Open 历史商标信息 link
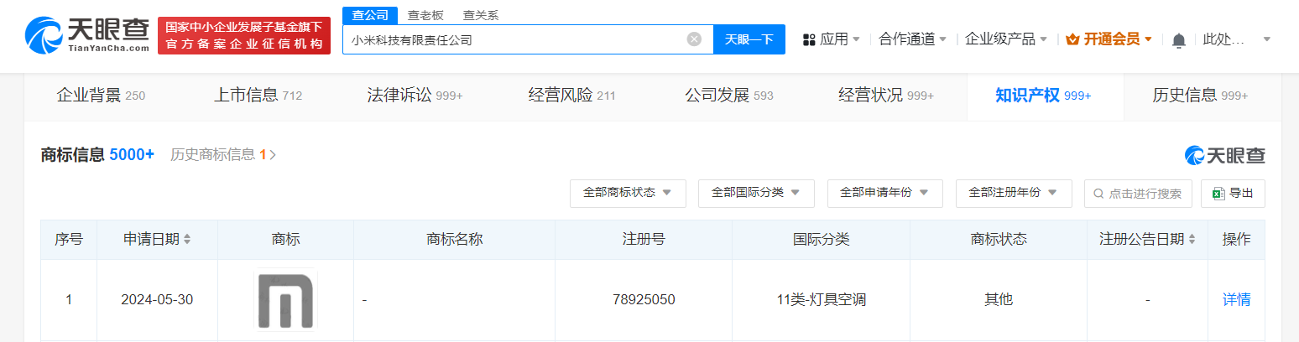1299x342 pixels. (x=223, y=154)
